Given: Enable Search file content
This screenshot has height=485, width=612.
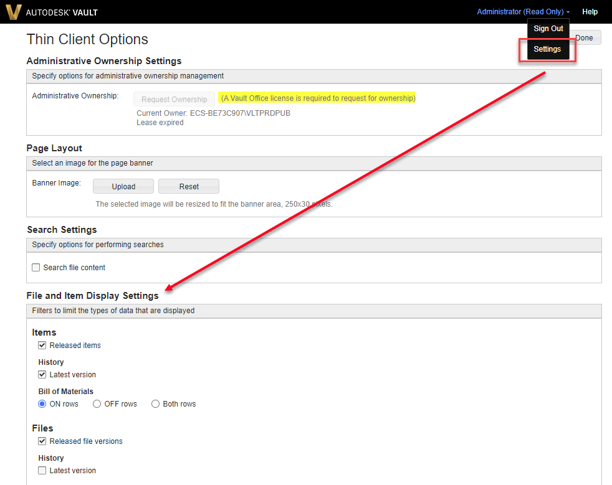Looking at the screenshot, I should [x=36, y=267].
